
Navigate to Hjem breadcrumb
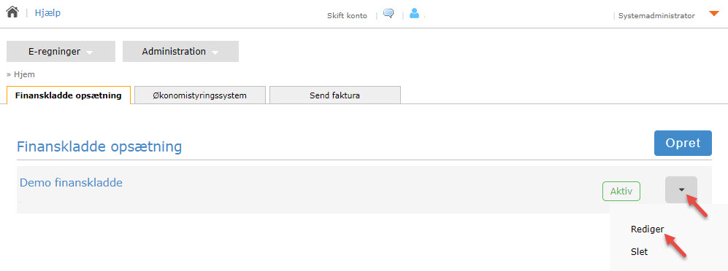pos(24,74)
